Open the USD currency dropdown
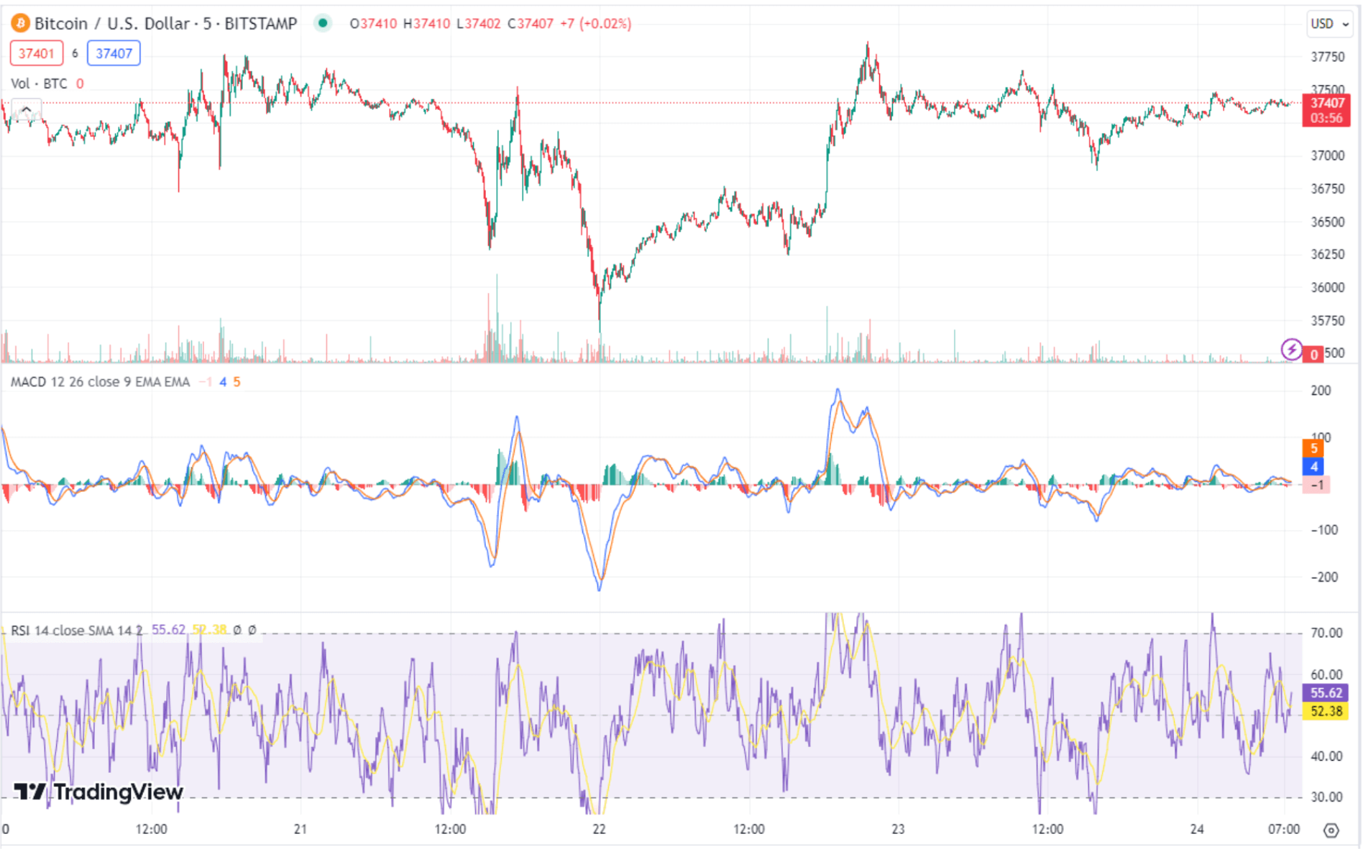Image resolution: width=1363 pixels, height=849 pixels. (1322, 24)
